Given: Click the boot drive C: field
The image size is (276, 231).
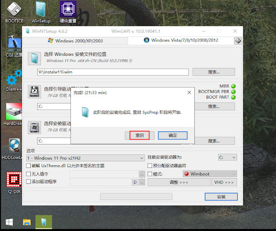Looking at the screenshot, I should tap(54, 106).
